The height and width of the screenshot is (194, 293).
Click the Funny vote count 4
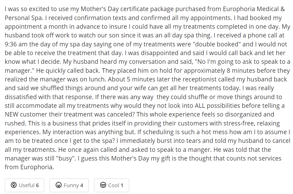(82, 185)
